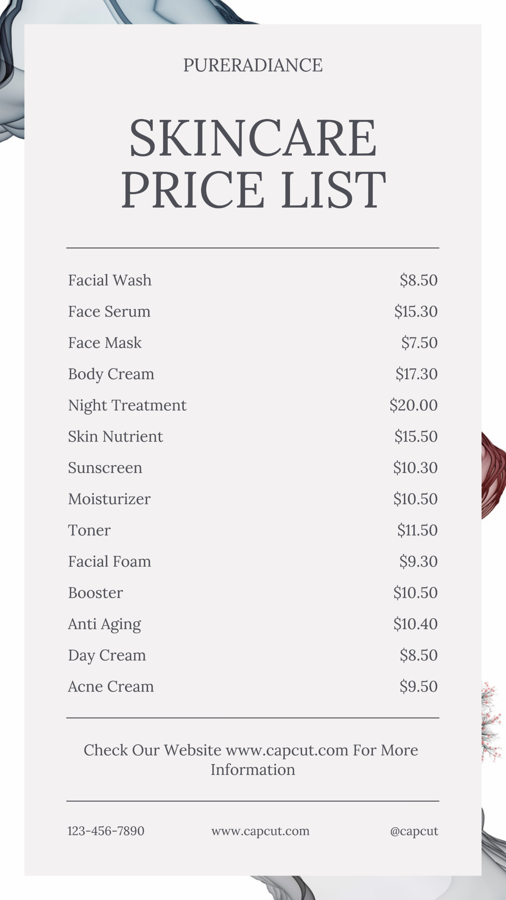Click the phone number 123-456-7890
506x900 pixels.
pos(106,831)
